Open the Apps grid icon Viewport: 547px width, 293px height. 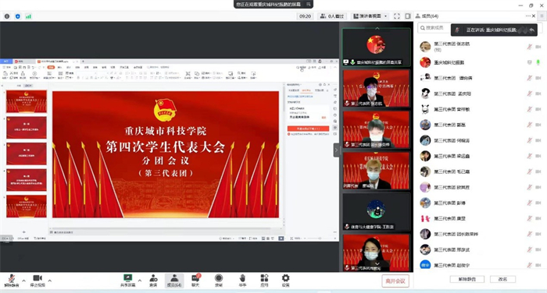[264, 281]
